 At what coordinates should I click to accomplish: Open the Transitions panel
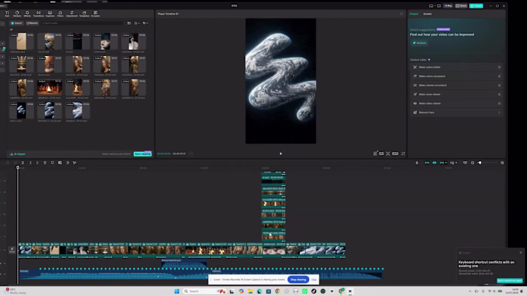click(x=38, y=13)
